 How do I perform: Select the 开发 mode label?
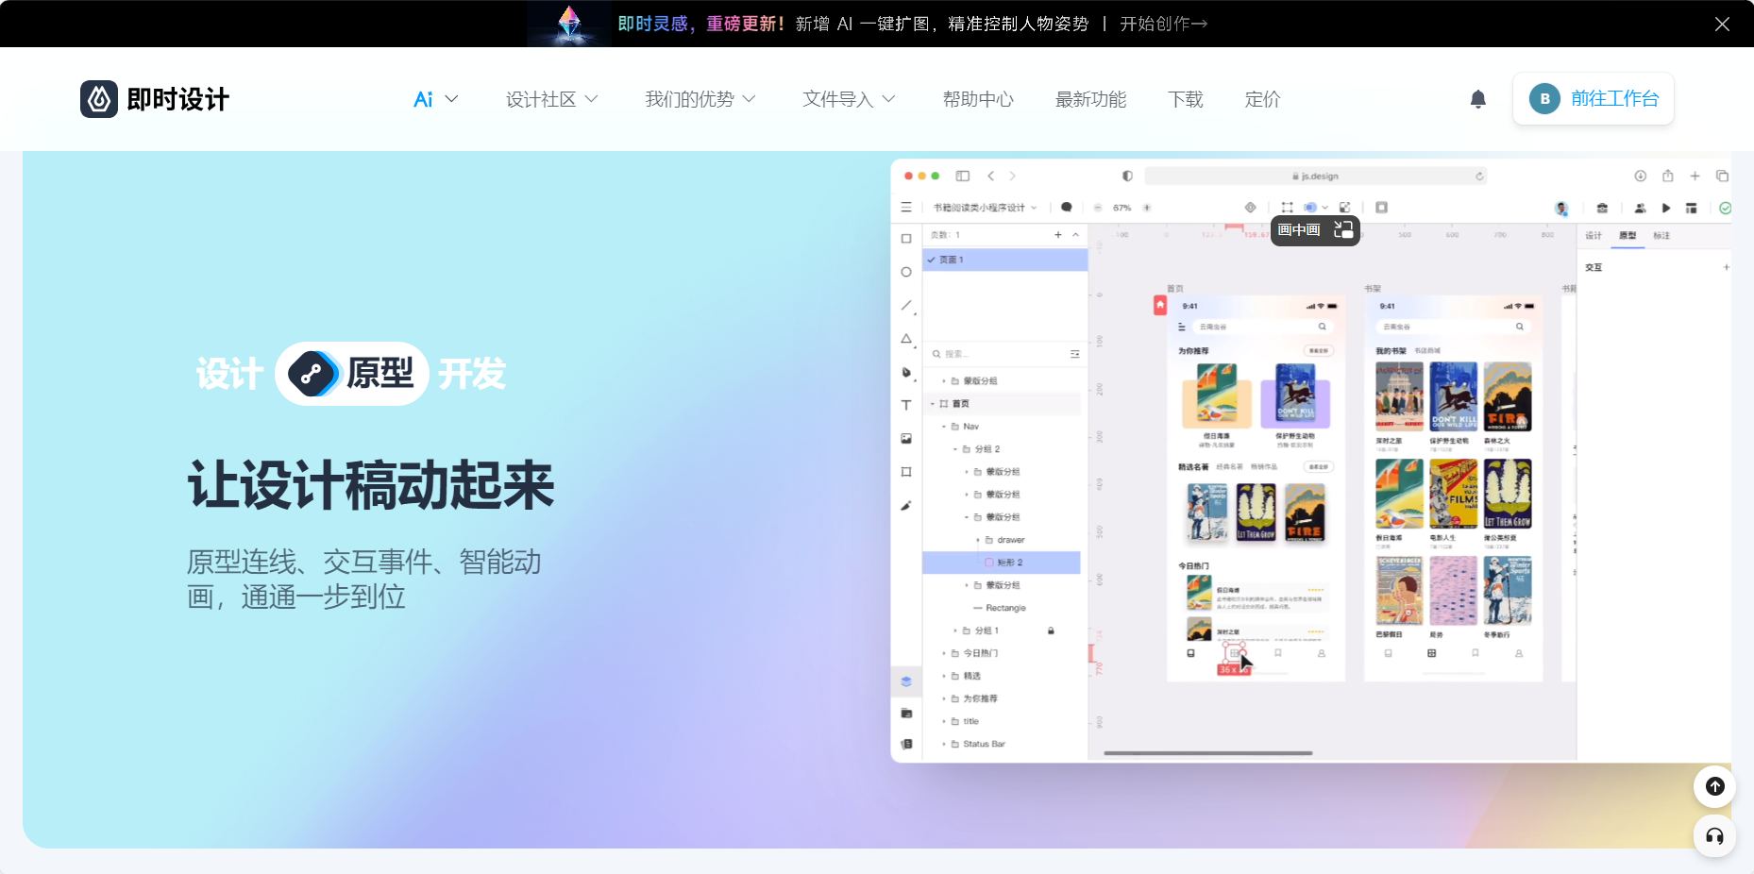(x=472, y=374)
